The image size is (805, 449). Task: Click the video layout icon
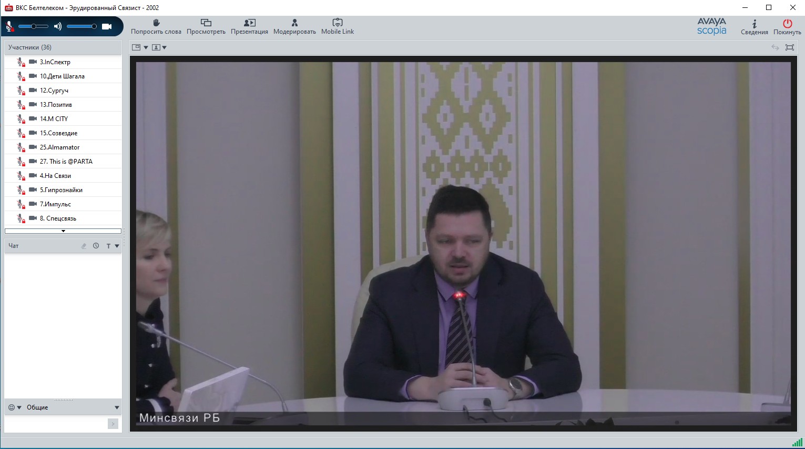coord(136,47)
